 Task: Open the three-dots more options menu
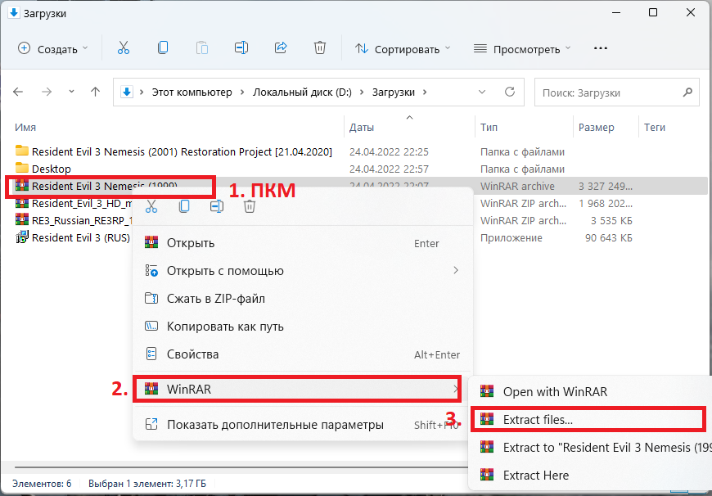[x=601, y=48]
